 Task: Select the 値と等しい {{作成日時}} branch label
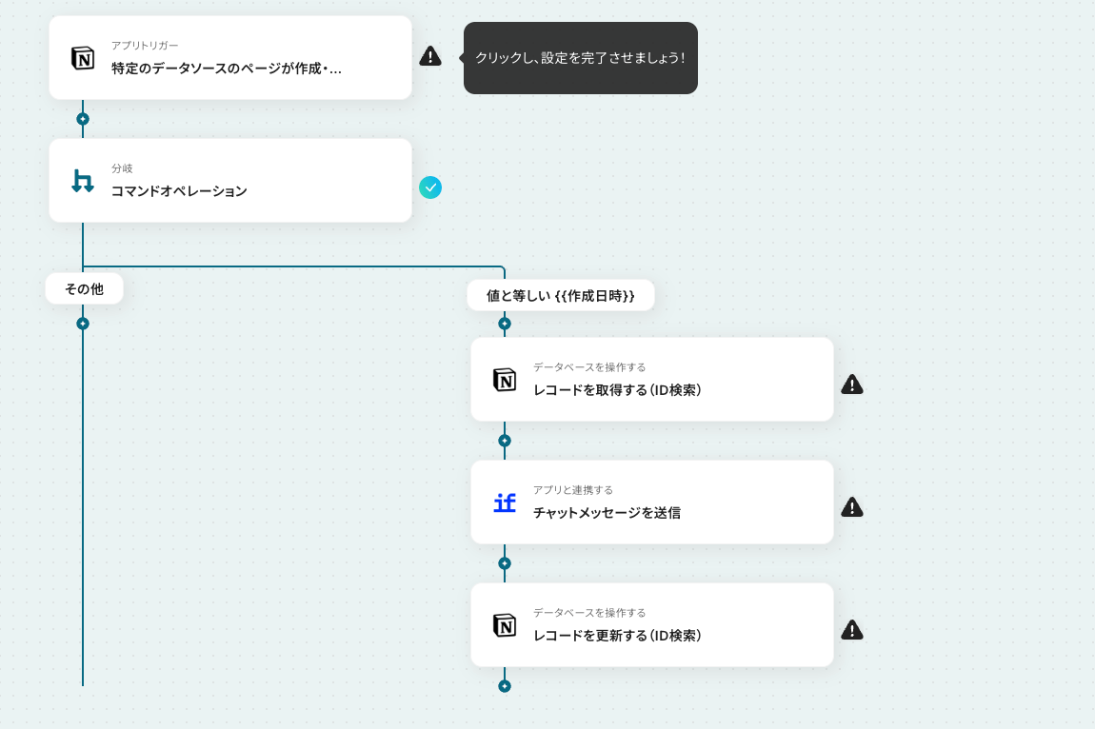click(561, 295)
